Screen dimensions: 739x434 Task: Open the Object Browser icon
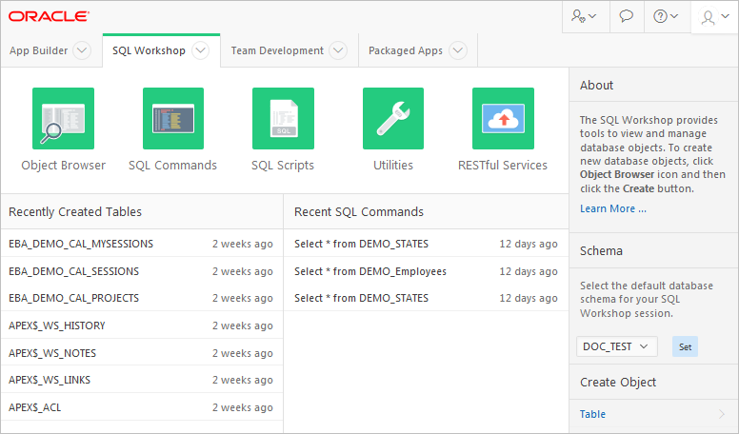point(63,119)
